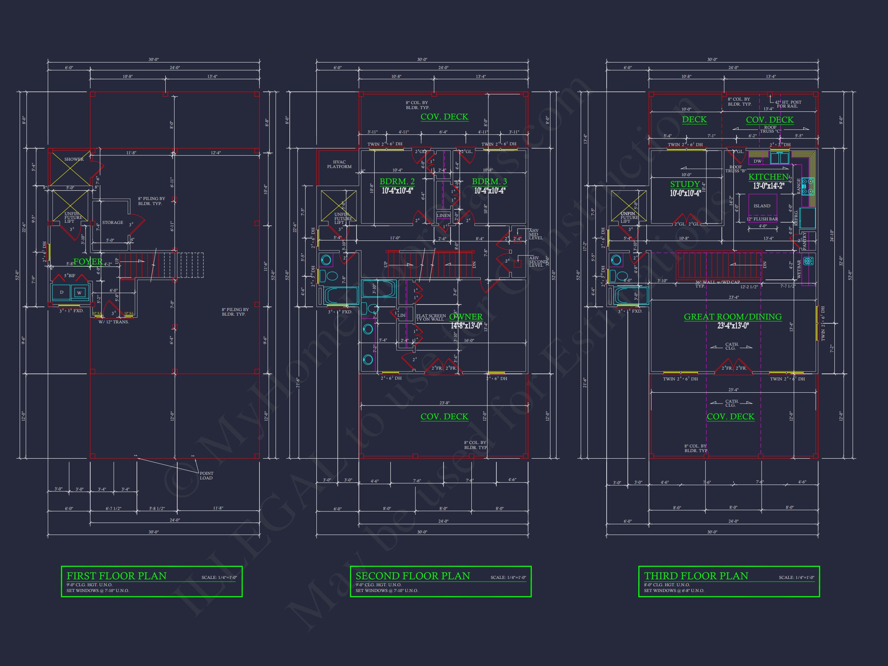Click the 13'-0"x14'-2" kitchen size
The image size is (888, 666).
click(x=769, y=186)
